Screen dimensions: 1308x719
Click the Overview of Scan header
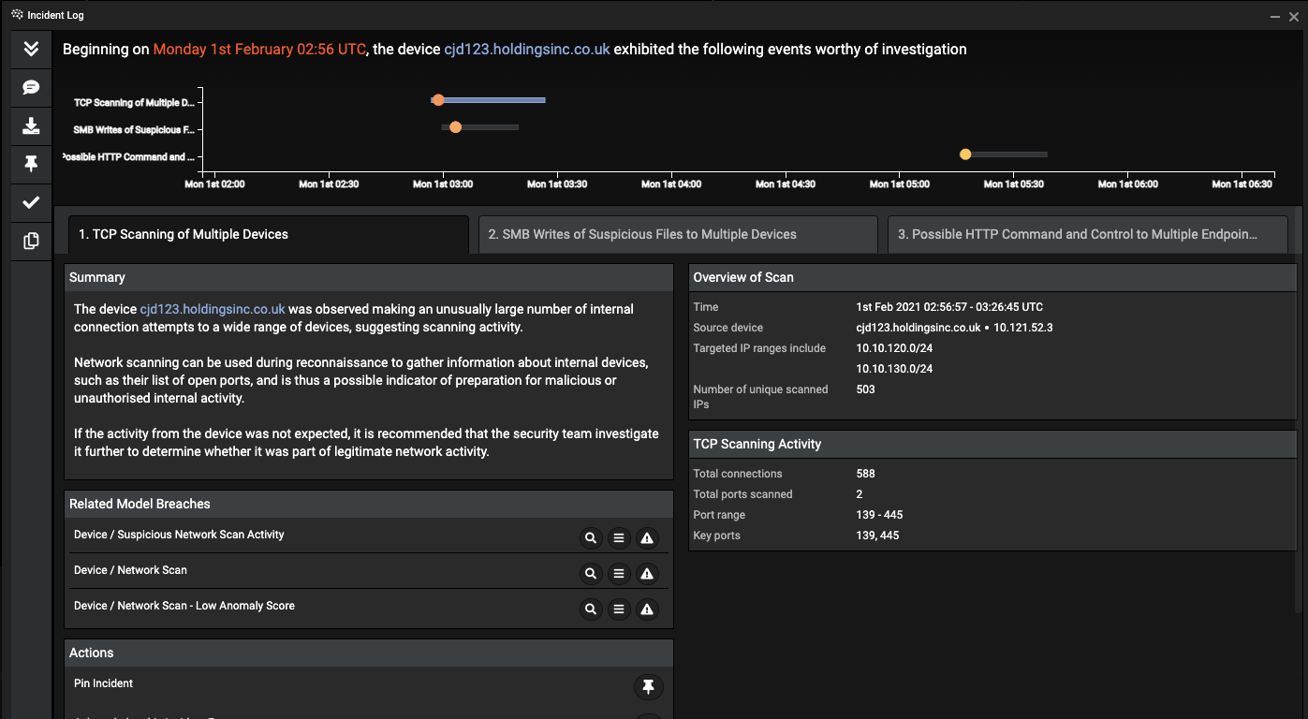click(x=992, y=277)
